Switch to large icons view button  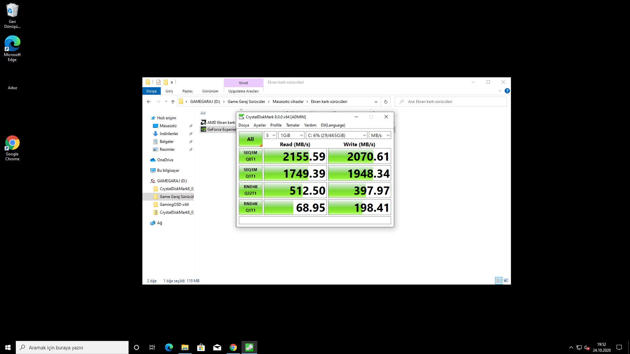pos(506,281)
